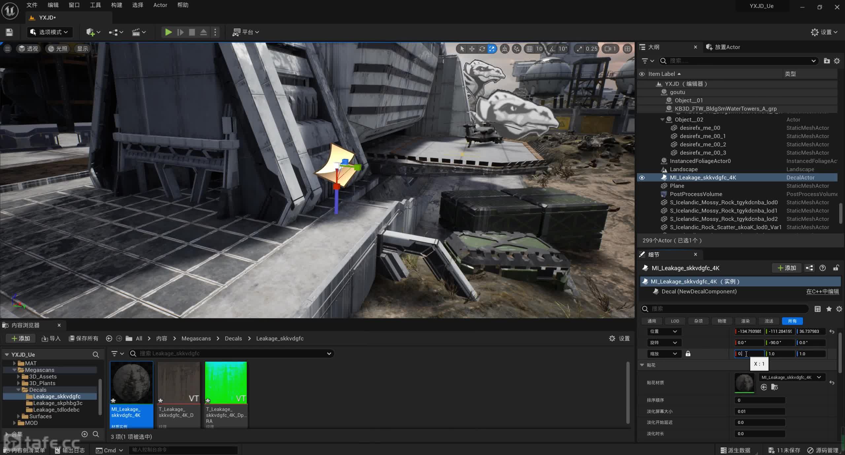
Task: Select the 渲染 category filter
Action: (x=745, y=321)
